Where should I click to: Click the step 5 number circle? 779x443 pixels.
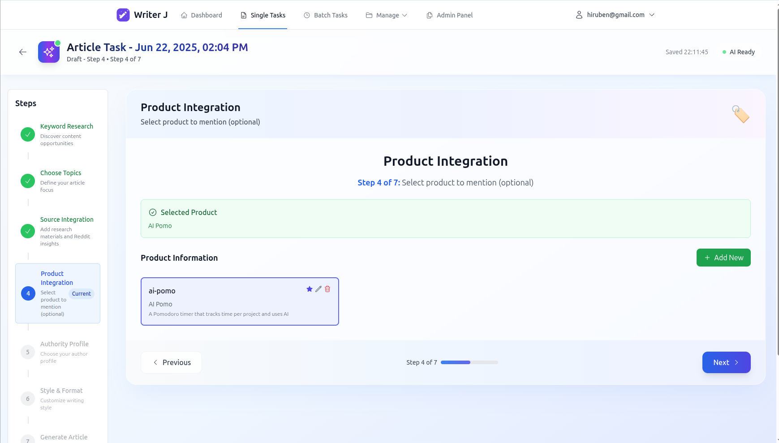point(28,352)
